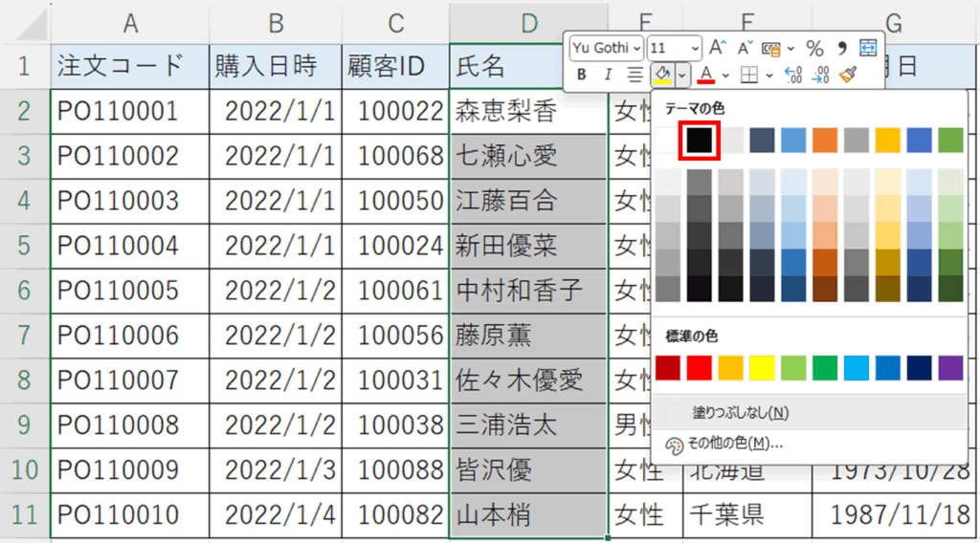Choose 塗りつぶしなし (No Fill) option

pos(739,413)
